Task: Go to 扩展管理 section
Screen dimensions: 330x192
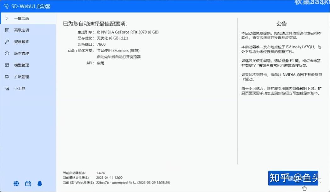Action: pyautogui.click(x=28, y=77)
